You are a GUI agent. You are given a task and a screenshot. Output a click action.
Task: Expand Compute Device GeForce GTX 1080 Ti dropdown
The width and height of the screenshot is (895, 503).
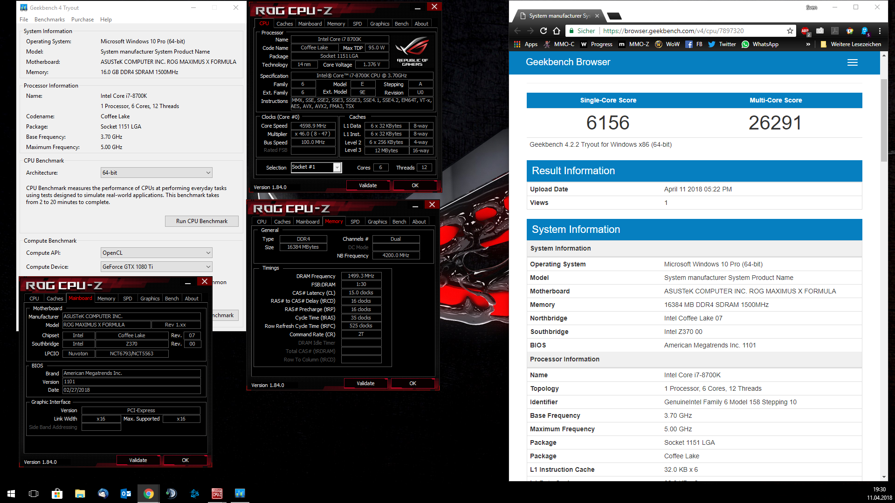tap(157, 267)
